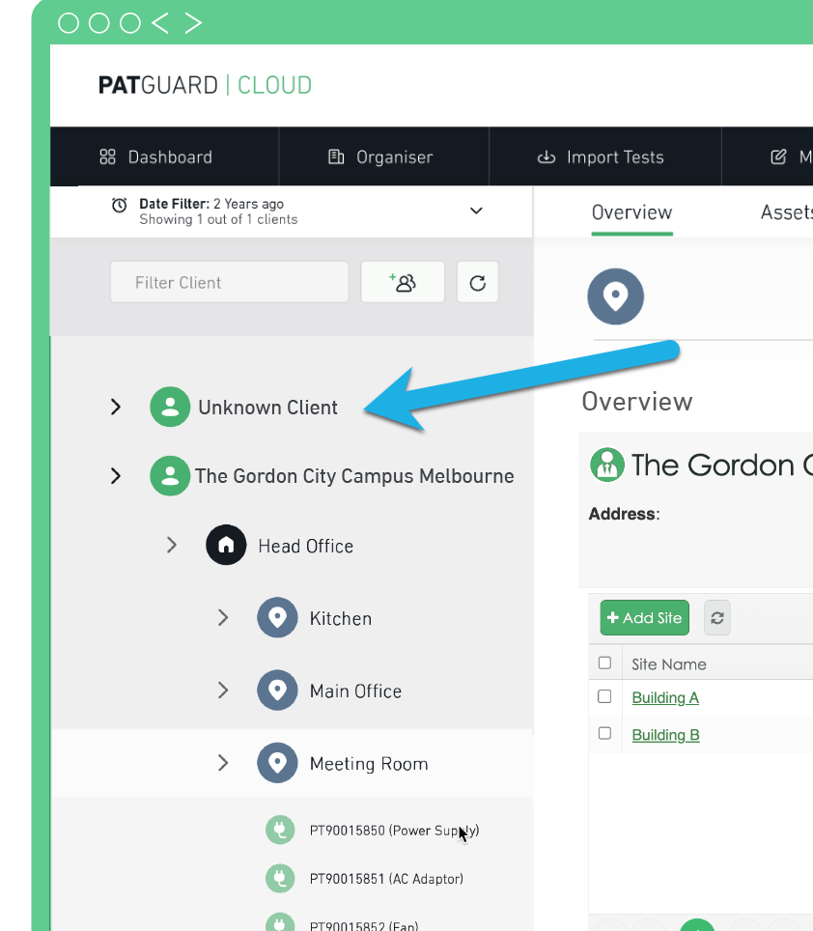Click the add client icon button
Image resolution: width=813 pixels, height=931 pixels.
(403, 282)
